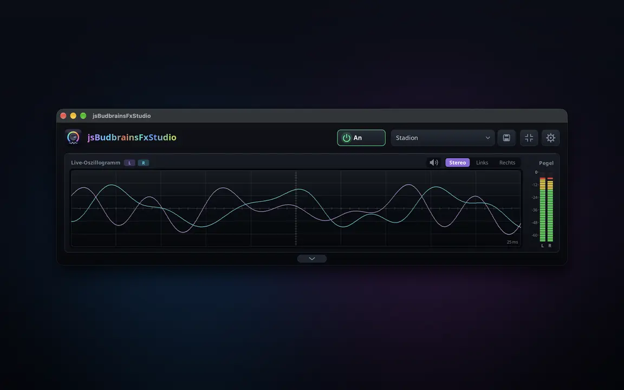Maximize the window with the green button
Screen dimensions: 624x390
click(83, 116)
